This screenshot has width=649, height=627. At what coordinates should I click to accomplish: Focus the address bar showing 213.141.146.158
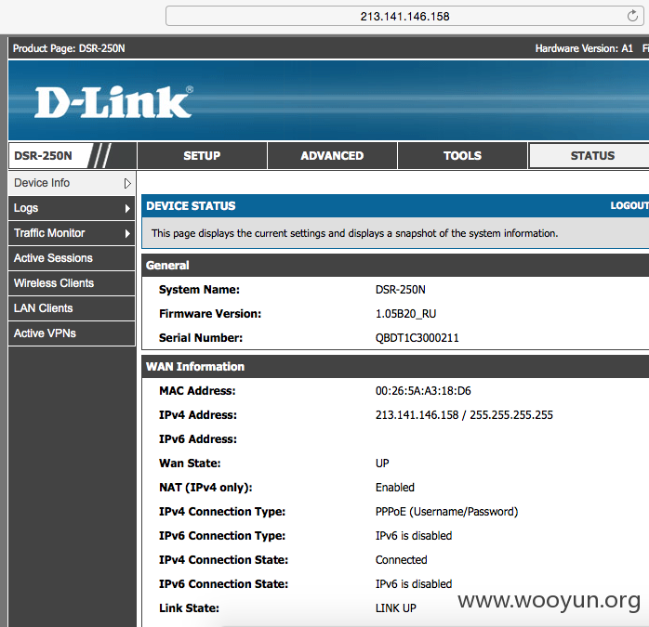404,16
